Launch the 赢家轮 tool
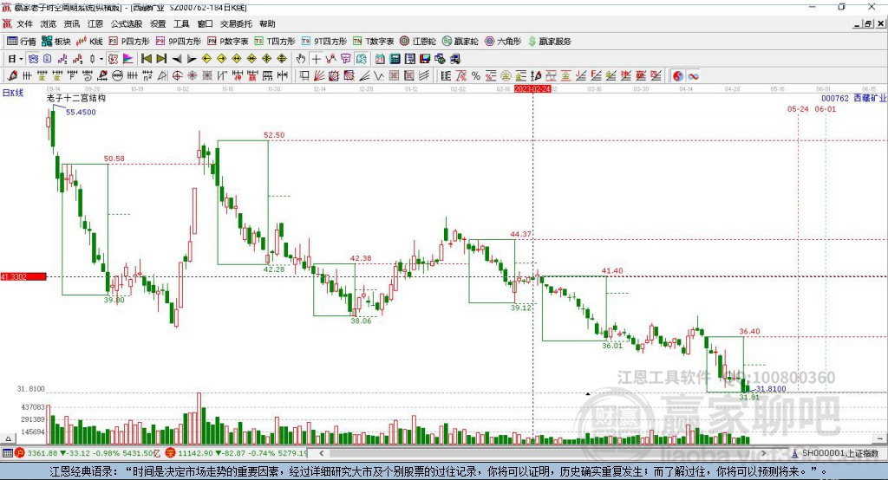The image size is (888, 480). point(460,42)
